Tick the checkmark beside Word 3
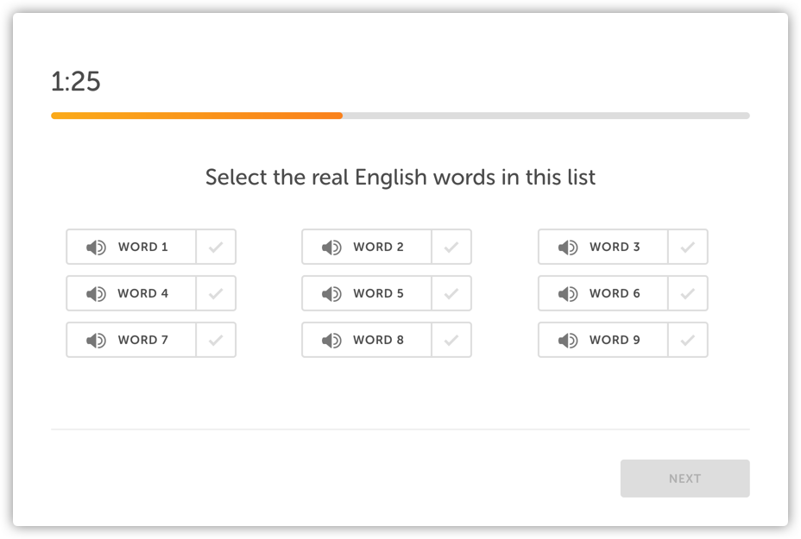 (688, 248)
